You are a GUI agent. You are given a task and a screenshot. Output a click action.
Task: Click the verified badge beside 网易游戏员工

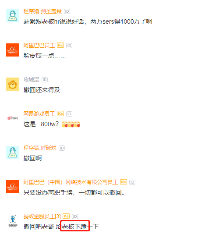[60, 114]
